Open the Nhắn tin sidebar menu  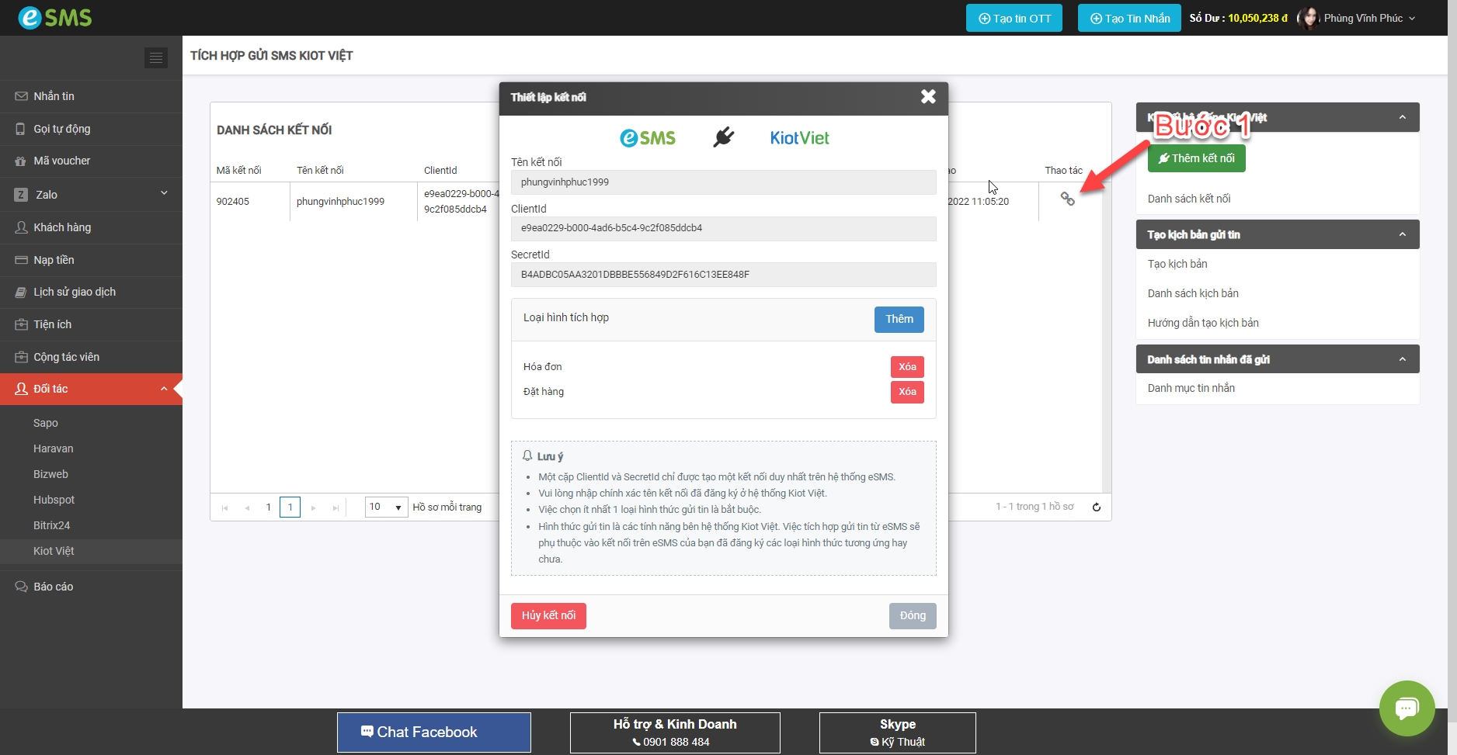[54, 96]
